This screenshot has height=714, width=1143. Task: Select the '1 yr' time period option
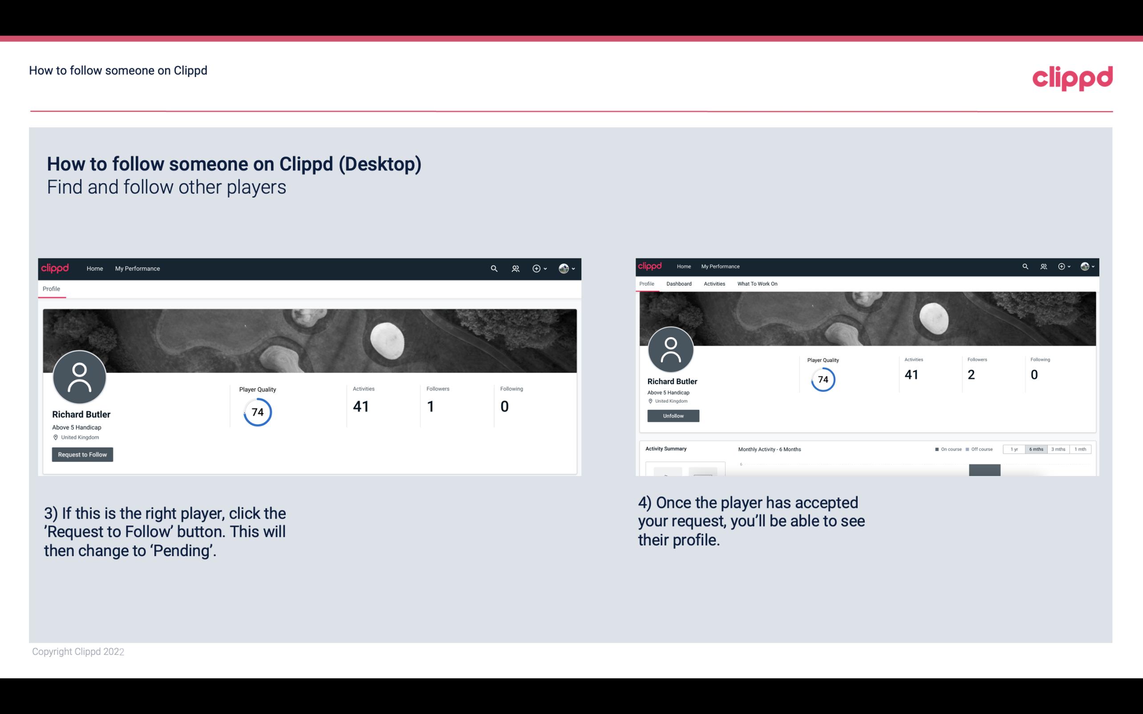[1015, 449]
